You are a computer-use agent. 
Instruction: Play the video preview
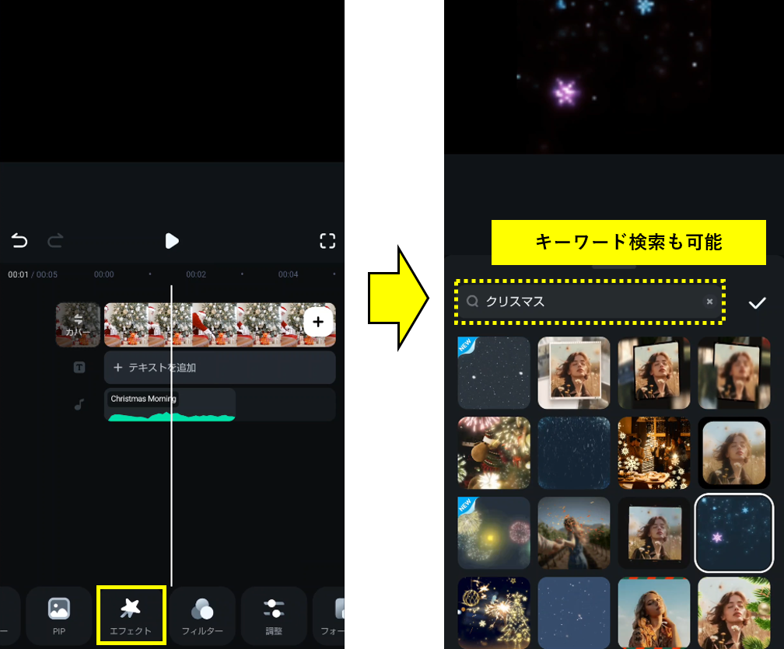click(171, 241)
